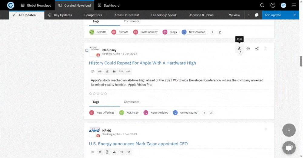Click the New Offerings tag
The image size is (303, 158).
[x=103, y=113]
